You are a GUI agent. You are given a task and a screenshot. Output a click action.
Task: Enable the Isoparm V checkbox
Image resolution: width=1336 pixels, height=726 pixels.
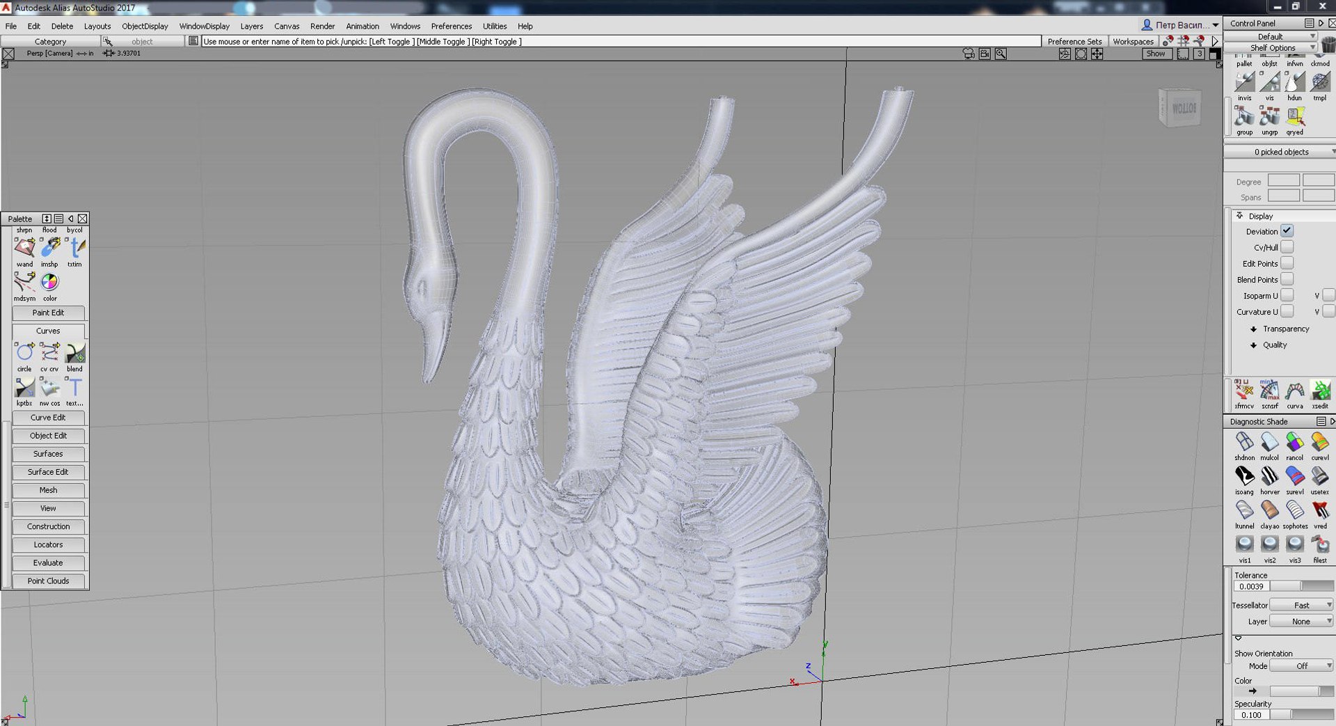1328,295
